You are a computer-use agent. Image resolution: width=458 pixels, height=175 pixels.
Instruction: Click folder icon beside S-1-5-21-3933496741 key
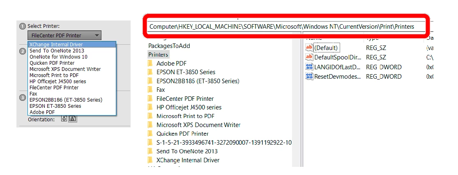point(150,143)
